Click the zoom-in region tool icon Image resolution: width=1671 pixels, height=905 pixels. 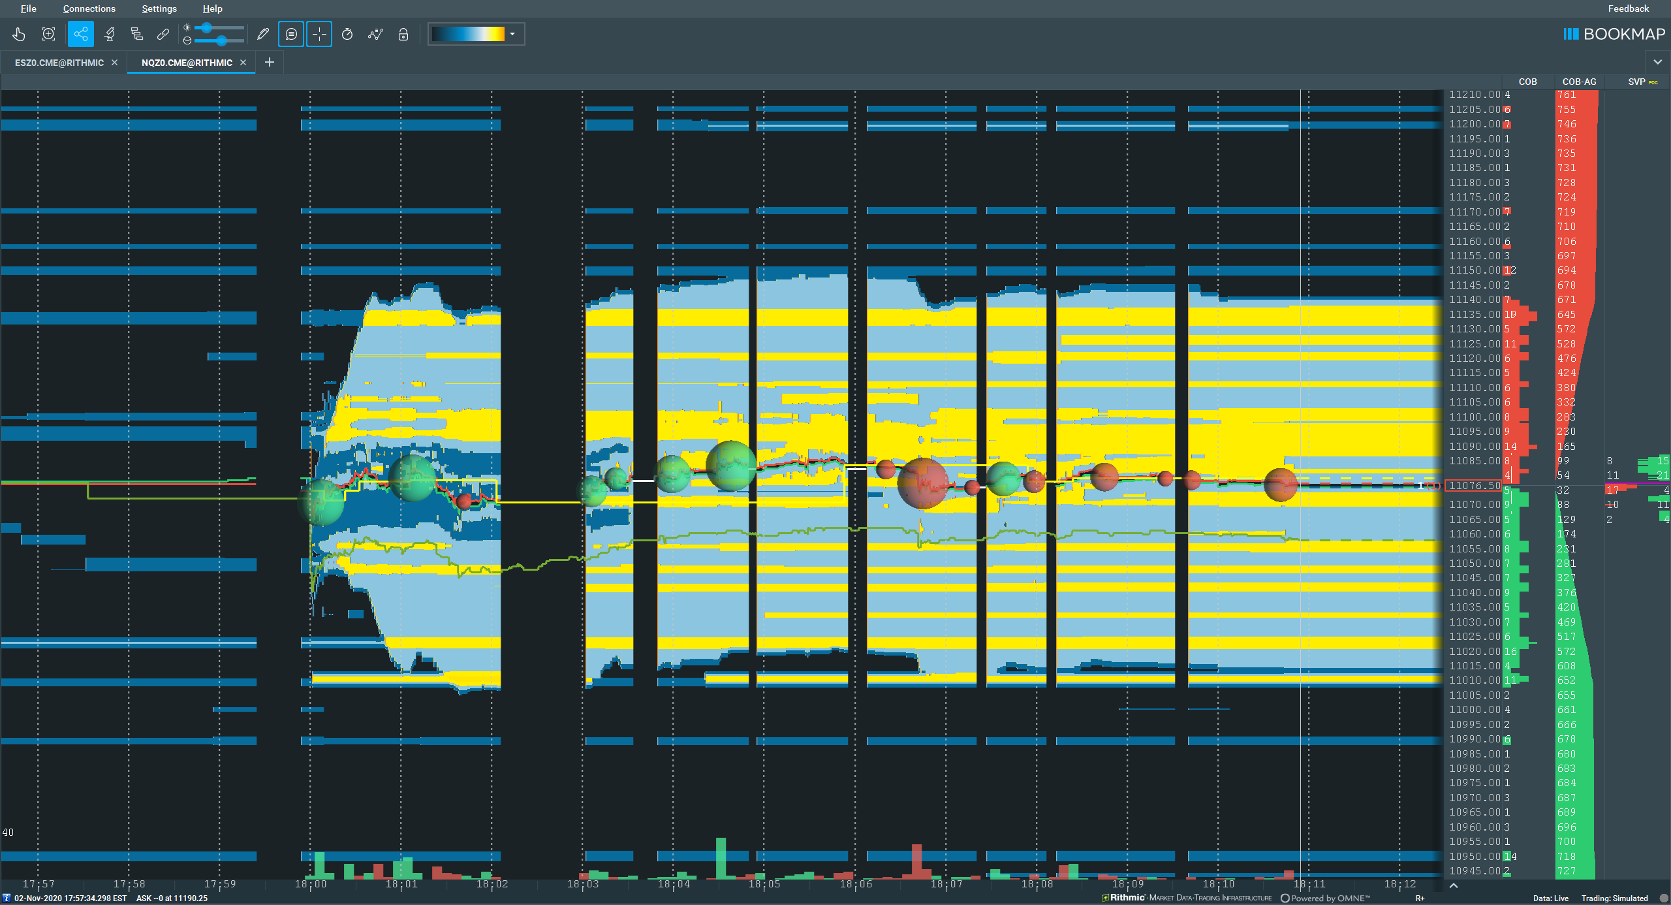coord(48,34)
